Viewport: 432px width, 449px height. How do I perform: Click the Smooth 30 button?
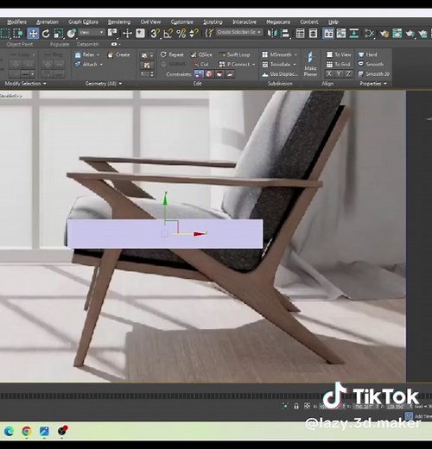point(373,74)
